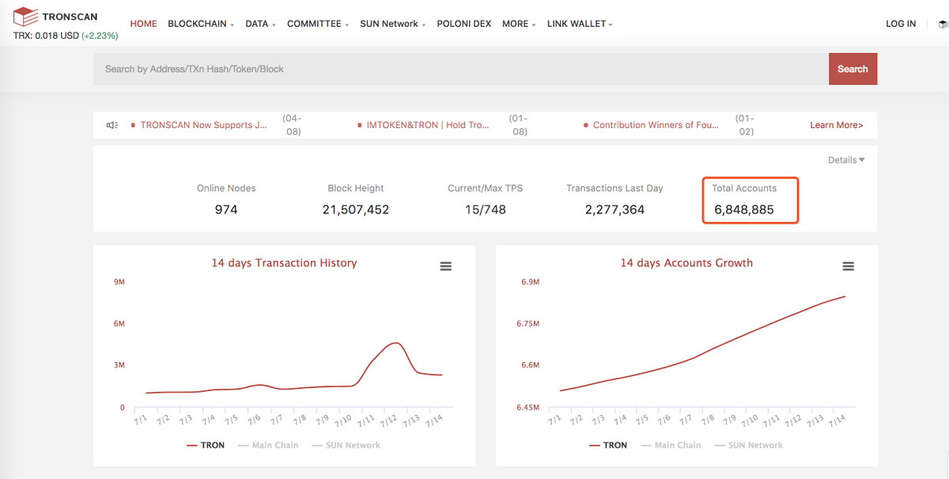Click Transactions Last Day value 2,277,364
The image size is (949, 479).
[x=614, y=209]
